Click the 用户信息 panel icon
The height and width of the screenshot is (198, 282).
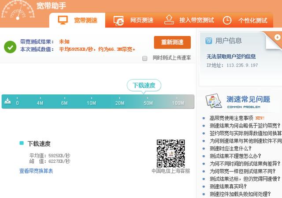point(208,41)
